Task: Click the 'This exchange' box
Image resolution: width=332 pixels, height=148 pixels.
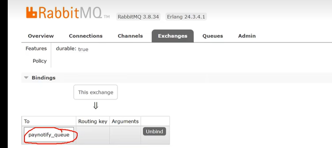Action: pyautogui.click(x=95, y=92)
